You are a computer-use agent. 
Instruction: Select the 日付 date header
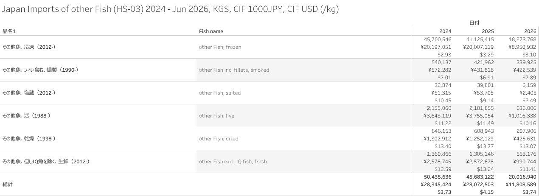[x=474, y=23]
